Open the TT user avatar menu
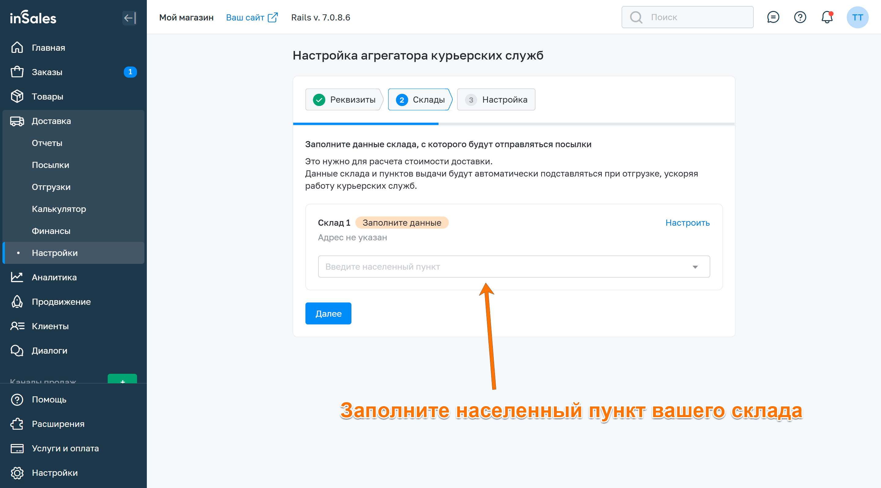Viewport: 881px width, 488px height. [x=857, y=17]
